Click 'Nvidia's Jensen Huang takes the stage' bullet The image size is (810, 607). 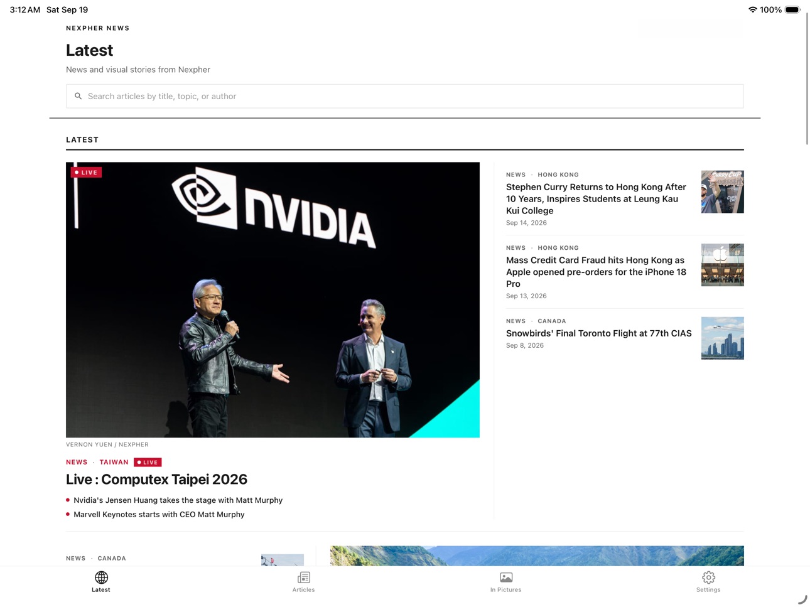tap(178, 500)
